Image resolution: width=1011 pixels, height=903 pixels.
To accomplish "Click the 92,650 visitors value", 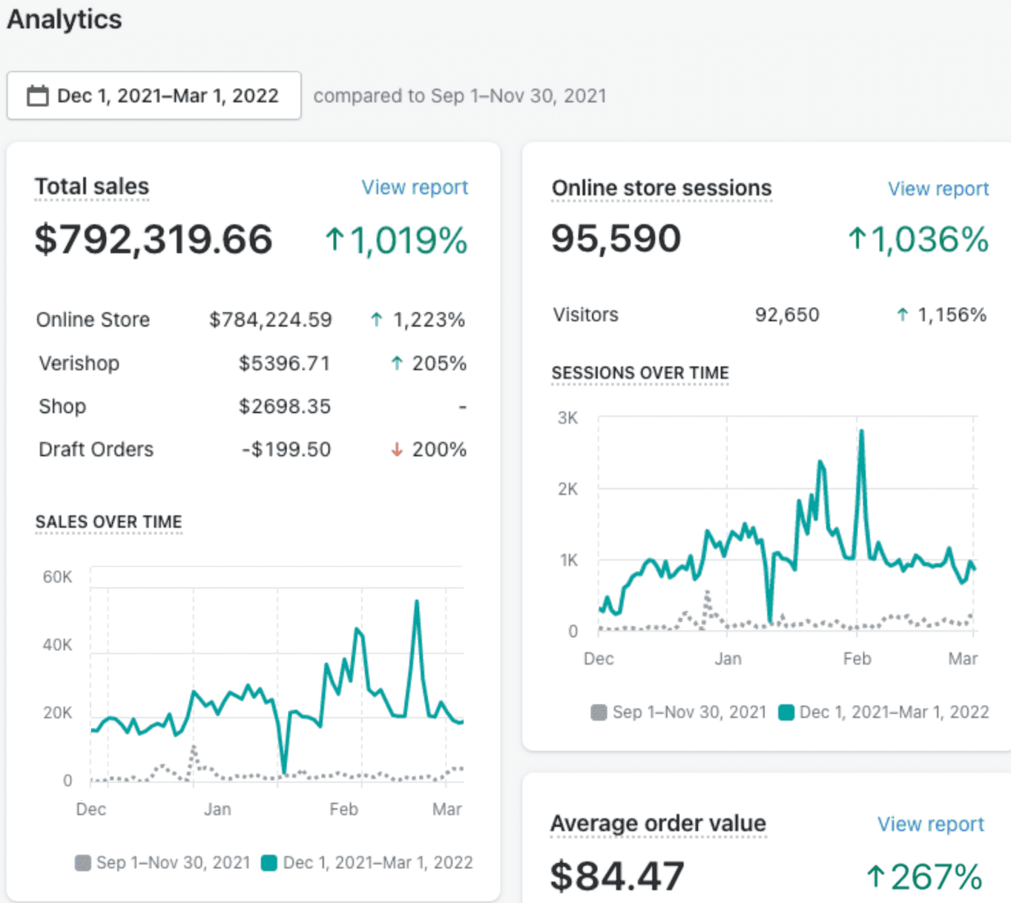I will click(787, 315).
